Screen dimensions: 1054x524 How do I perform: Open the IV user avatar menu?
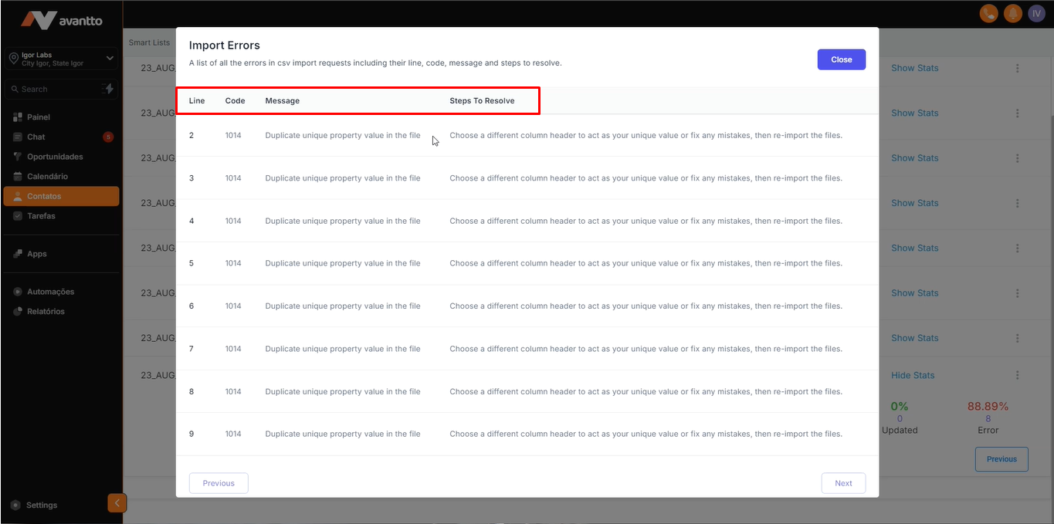[1036, 13]
